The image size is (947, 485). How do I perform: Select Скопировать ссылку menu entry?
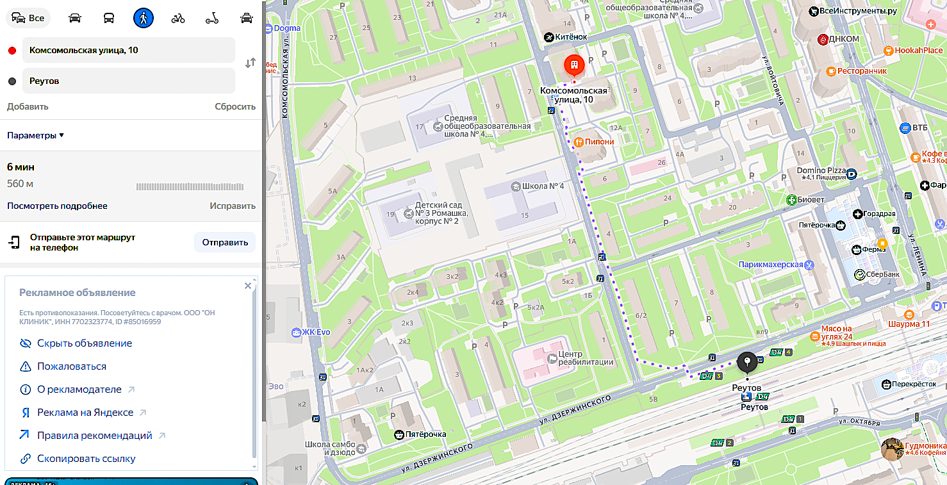point(78,459)
